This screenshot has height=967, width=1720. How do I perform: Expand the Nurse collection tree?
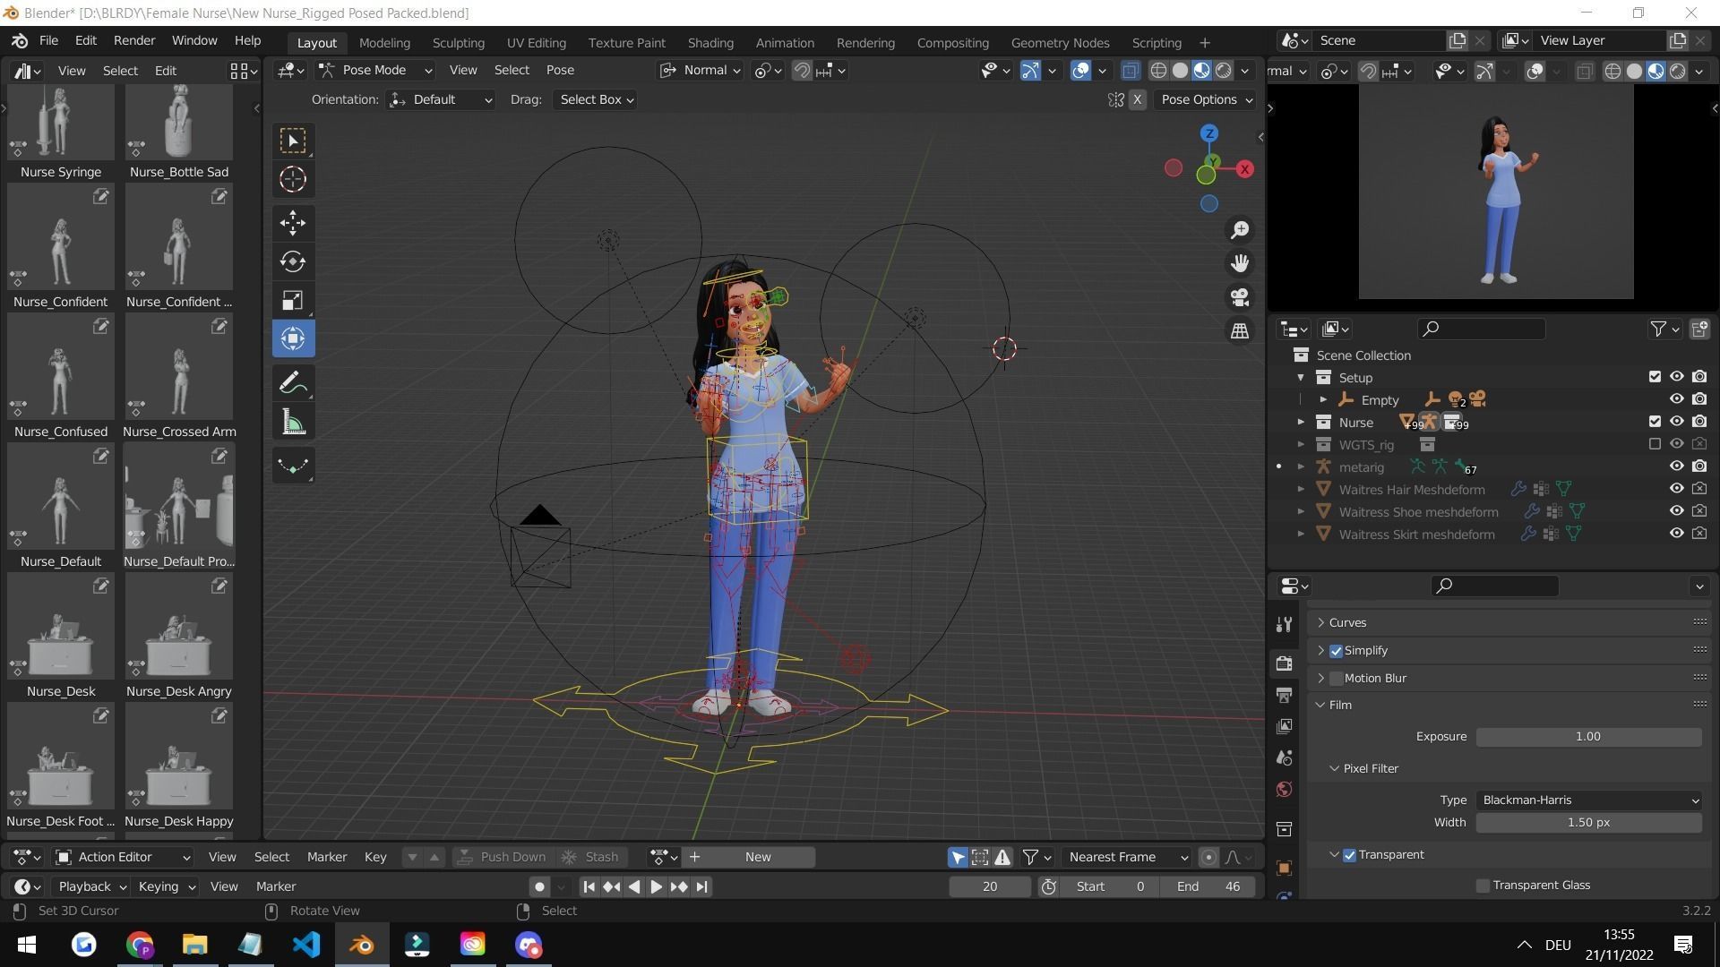pos(1301,422)
